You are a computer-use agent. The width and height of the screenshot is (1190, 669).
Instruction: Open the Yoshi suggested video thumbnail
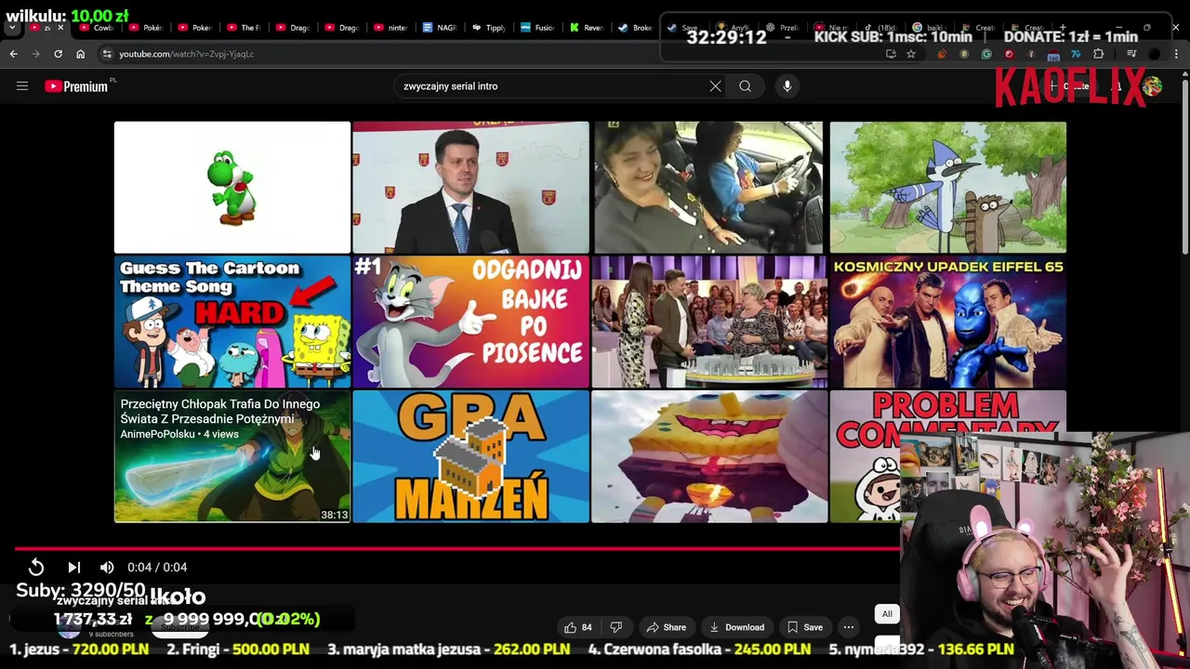click(232, 187)
